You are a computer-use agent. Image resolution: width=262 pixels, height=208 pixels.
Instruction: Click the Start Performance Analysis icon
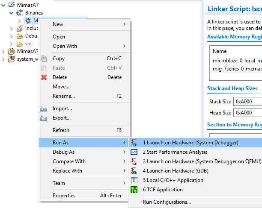pos(134,152)
